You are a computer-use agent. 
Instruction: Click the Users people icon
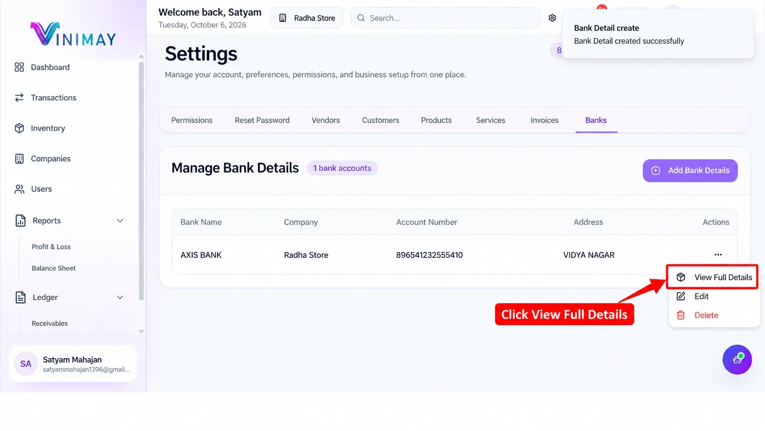click(19, 189)
